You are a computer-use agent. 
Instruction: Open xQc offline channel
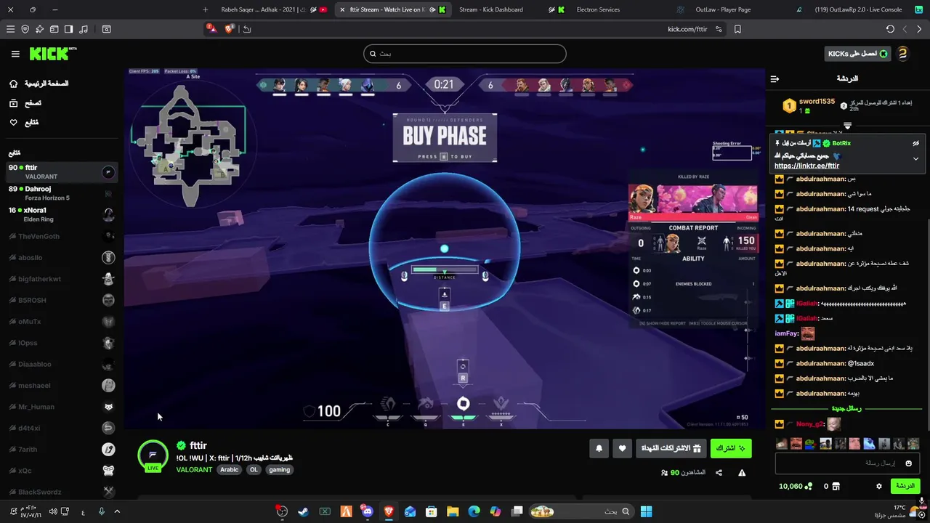coord(62,471)
